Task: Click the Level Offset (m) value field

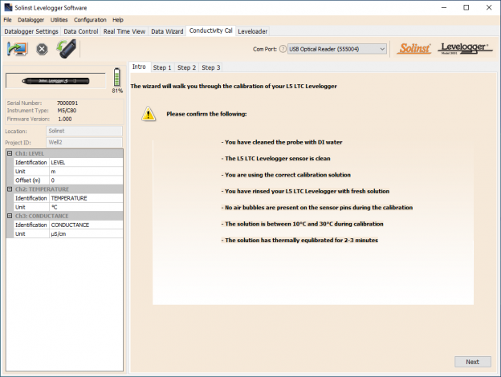Action: click(85, 180)
